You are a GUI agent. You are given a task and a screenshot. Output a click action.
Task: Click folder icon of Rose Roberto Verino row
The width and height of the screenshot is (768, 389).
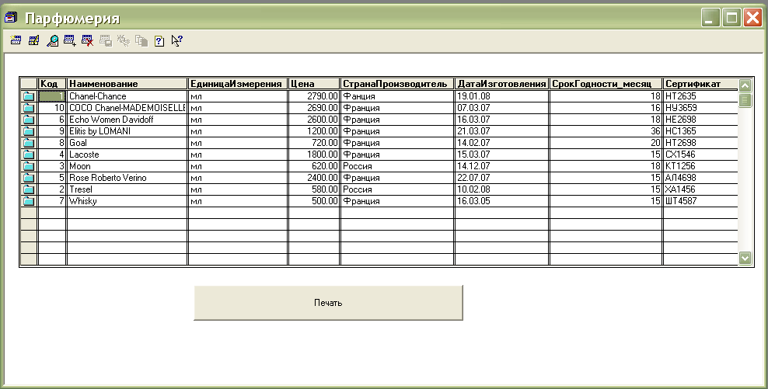tap(29, 178)
